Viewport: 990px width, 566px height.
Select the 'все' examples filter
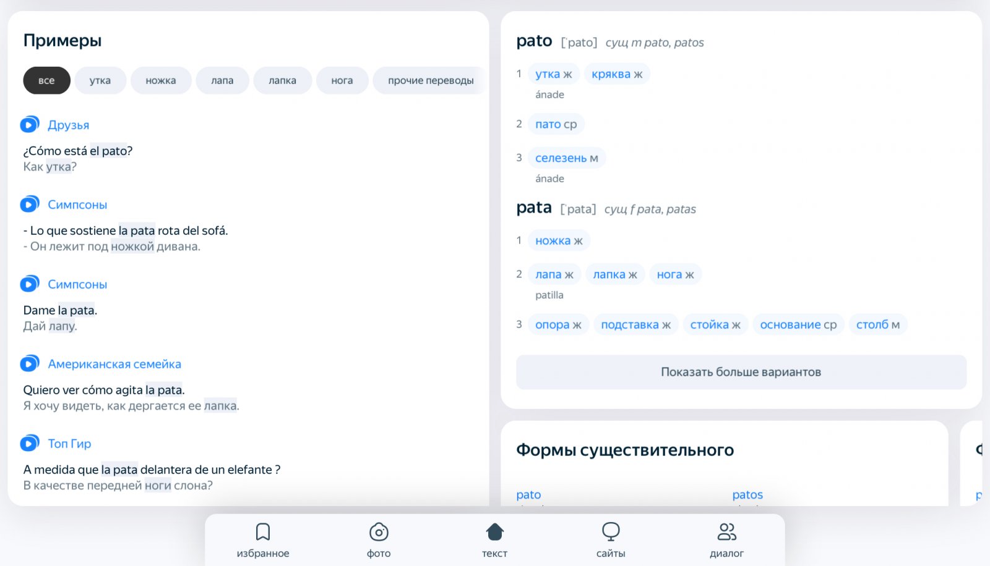click(x=46, y=80)
